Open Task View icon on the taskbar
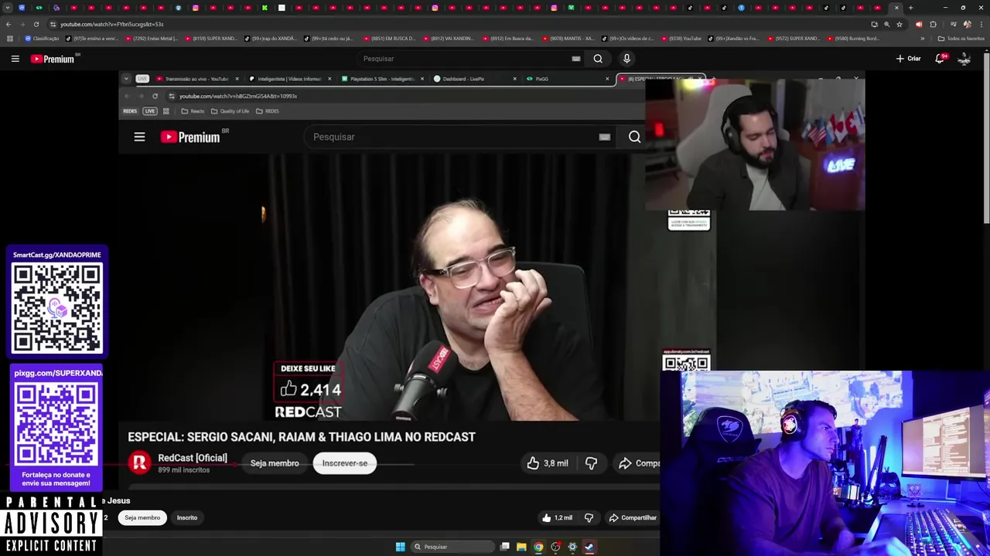This screenshot has height=556, width=990. (x=504, y=547)
